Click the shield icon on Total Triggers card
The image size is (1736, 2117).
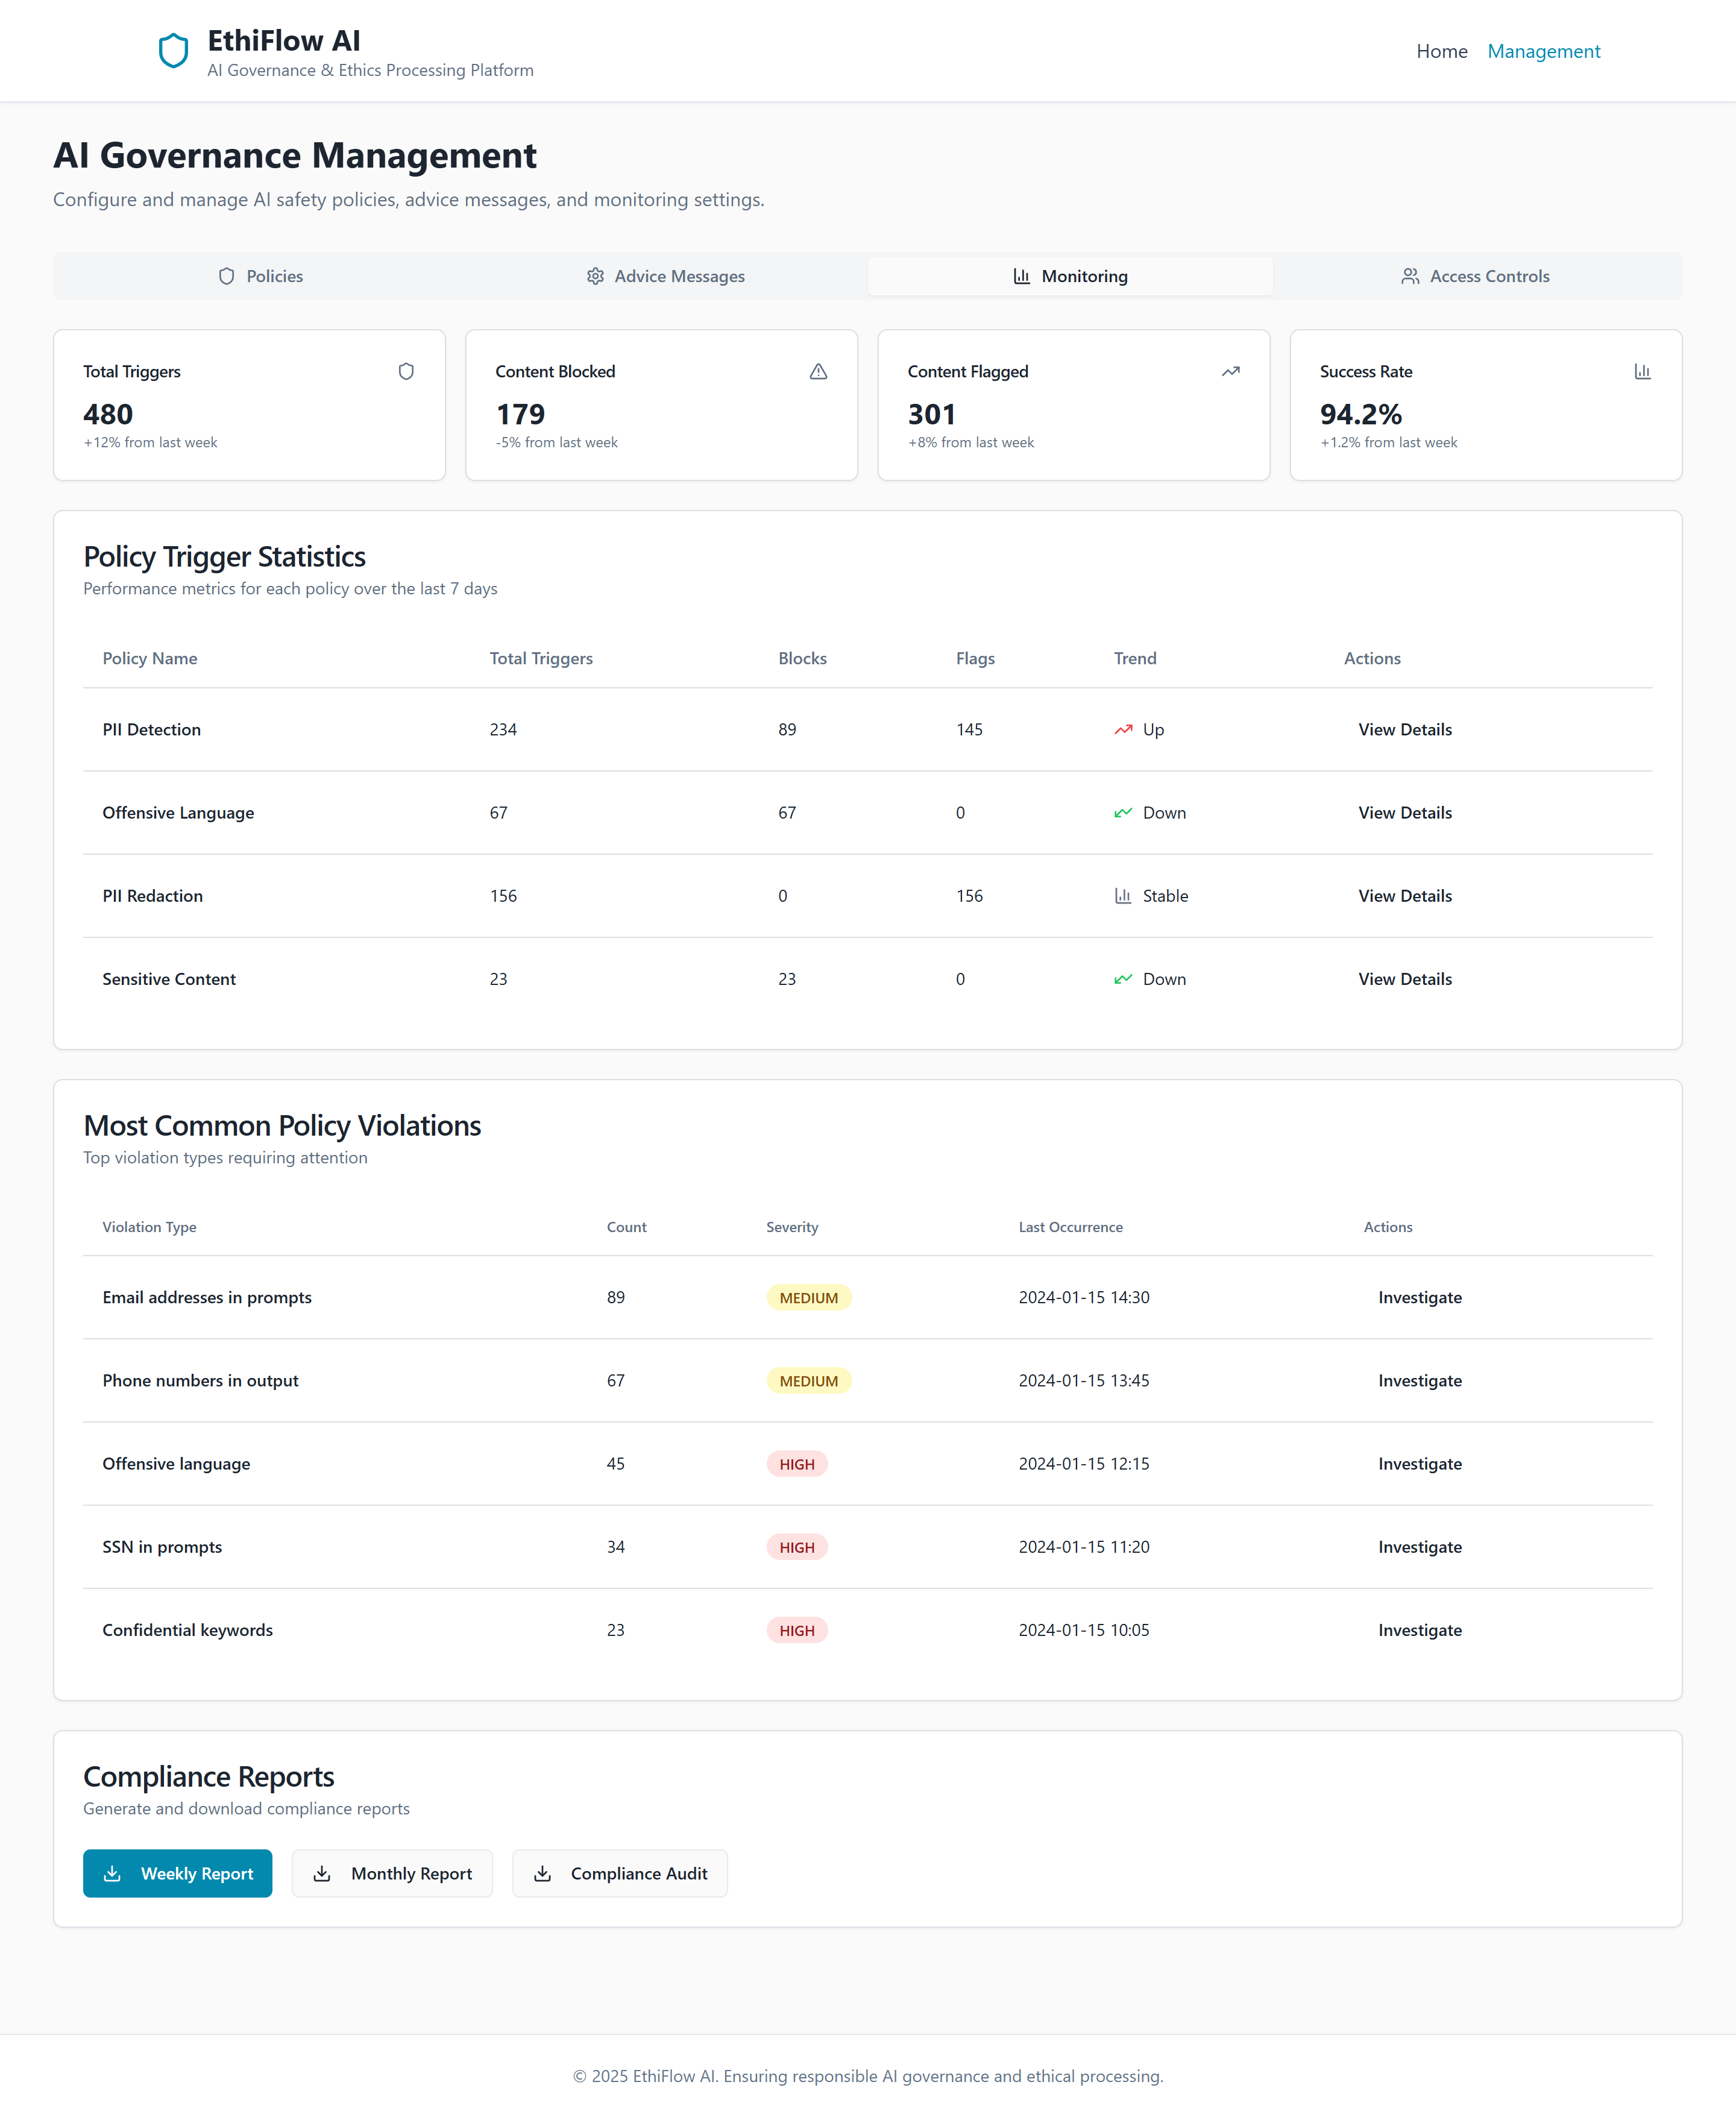(x=406, y=371)
